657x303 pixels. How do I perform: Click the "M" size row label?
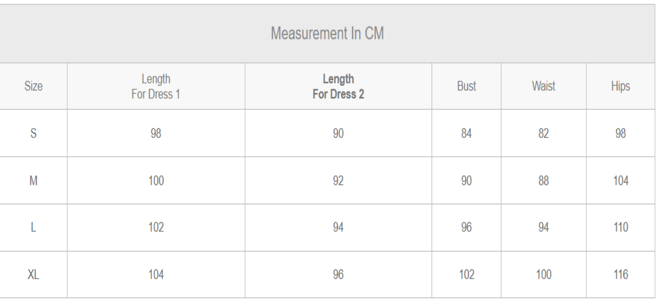(x=33, y=181)
